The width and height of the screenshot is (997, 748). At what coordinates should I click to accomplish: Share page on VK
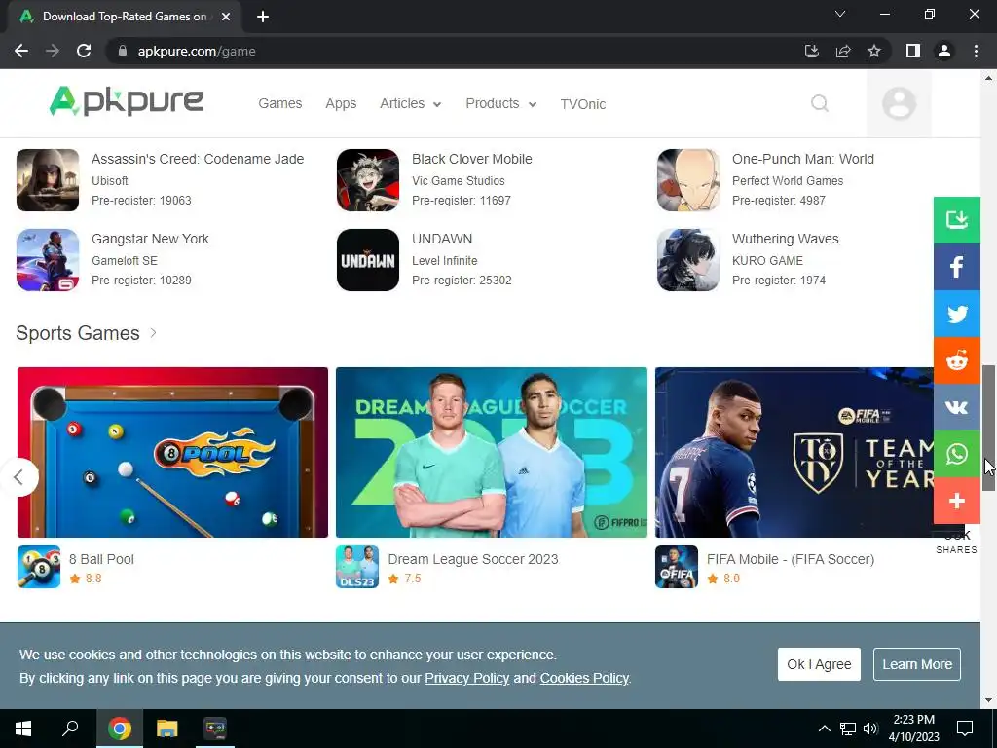[956, 408]
